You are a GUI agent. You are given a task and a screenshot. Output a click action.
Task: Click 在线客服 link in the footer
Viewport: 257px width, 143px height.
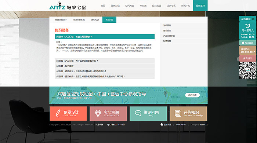tap(167, 125)
